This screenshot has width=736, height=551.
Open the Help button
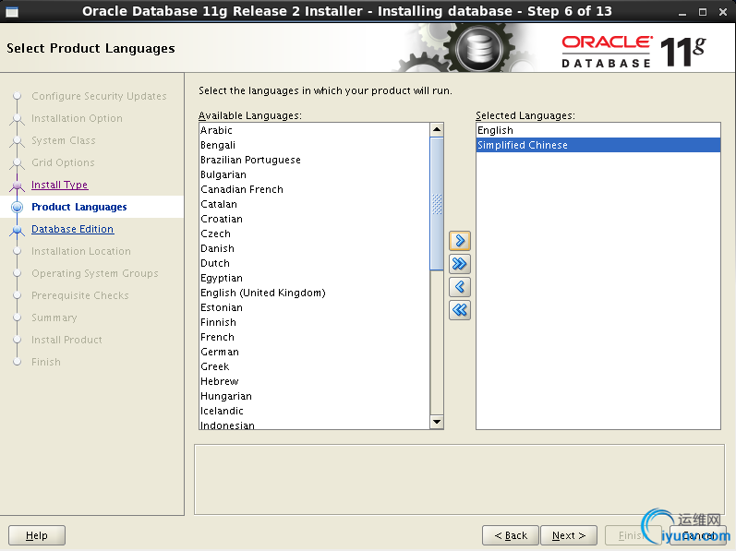[37, 535]
